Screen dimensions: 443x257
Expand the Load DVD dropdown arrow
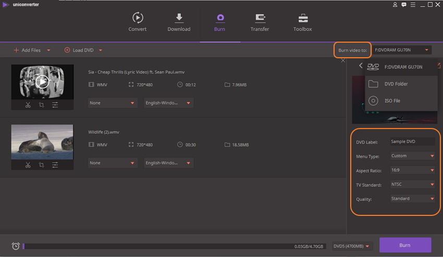coord(101,50)
